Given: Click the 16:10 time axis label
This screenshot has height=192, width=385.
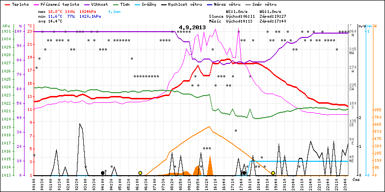Looking at the screenshot, I should (x=216, y=184).
